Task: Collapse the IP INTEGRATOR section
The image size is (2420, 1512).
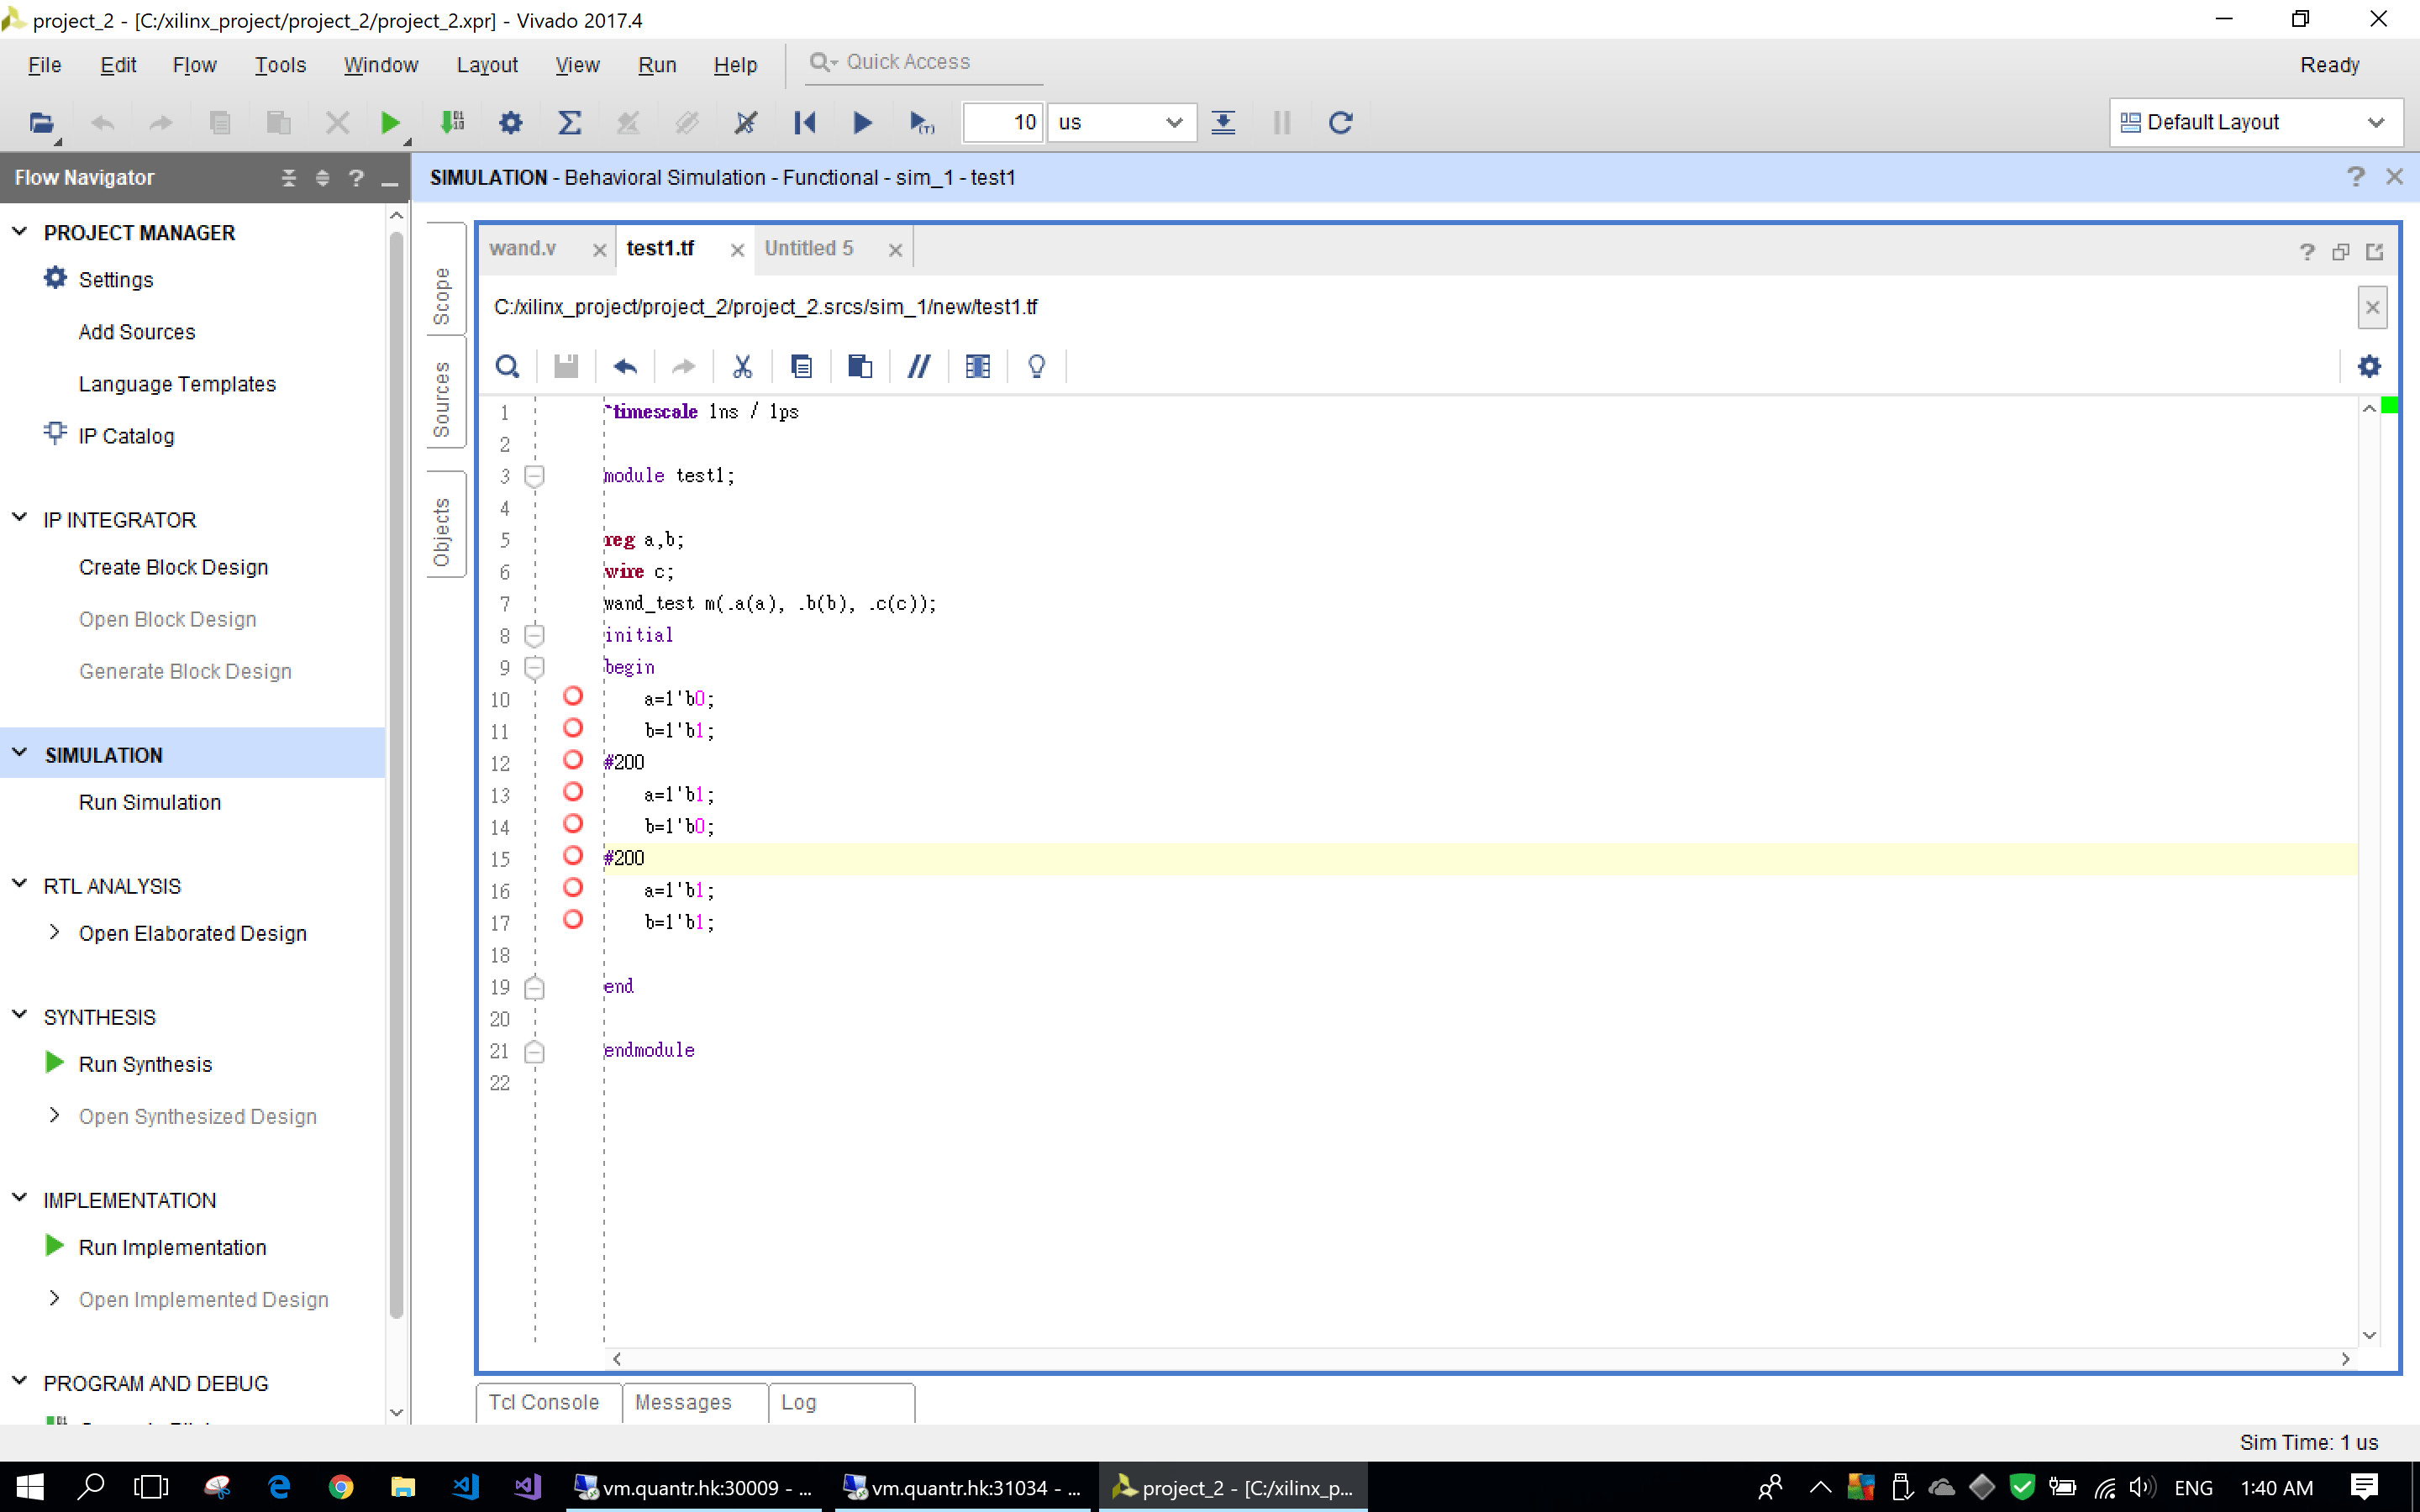Action: [x=19, y=518]
